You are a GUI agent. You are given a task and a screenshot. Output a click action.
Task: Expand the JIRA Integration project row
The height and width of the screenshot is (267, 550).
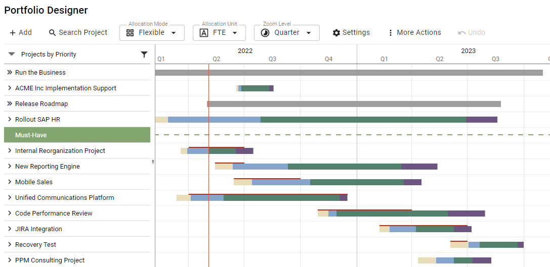pyautogui.click(x=10, y=229)
